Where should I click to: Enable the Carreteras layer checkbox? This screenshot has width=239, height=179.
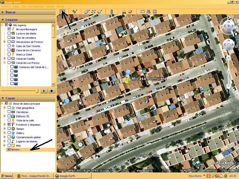point(9,112)
